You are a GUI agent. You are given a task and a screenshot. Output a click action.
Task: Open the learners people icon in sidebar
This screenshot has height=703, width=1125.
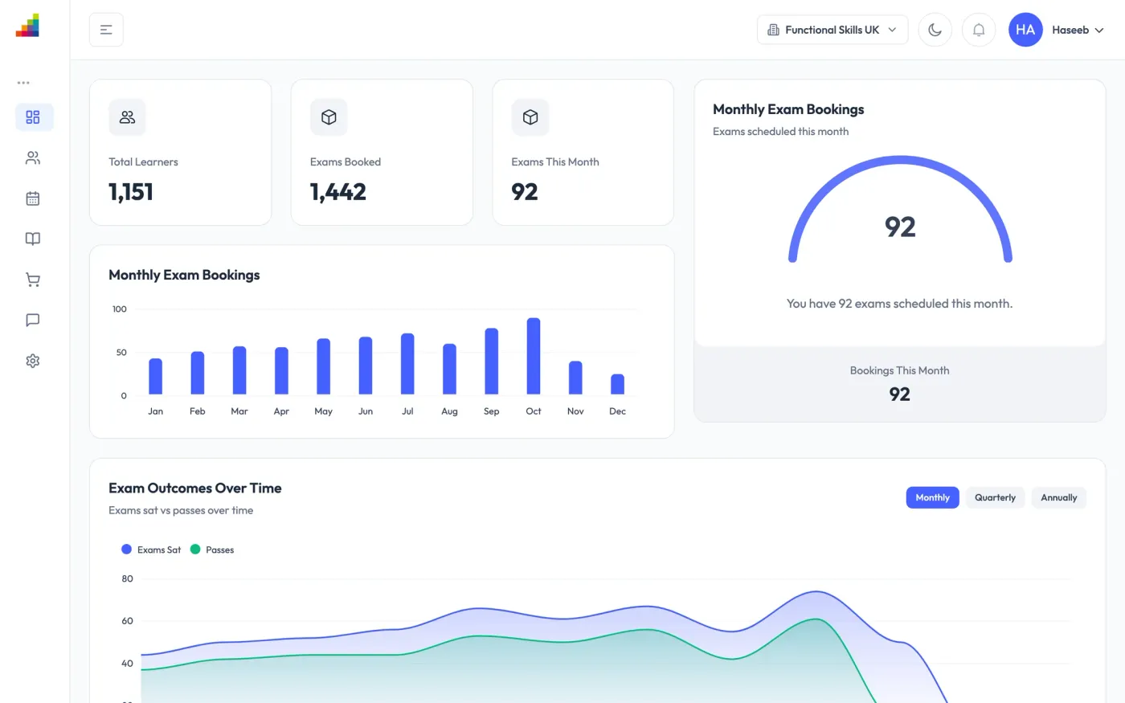tap(33, 158)
